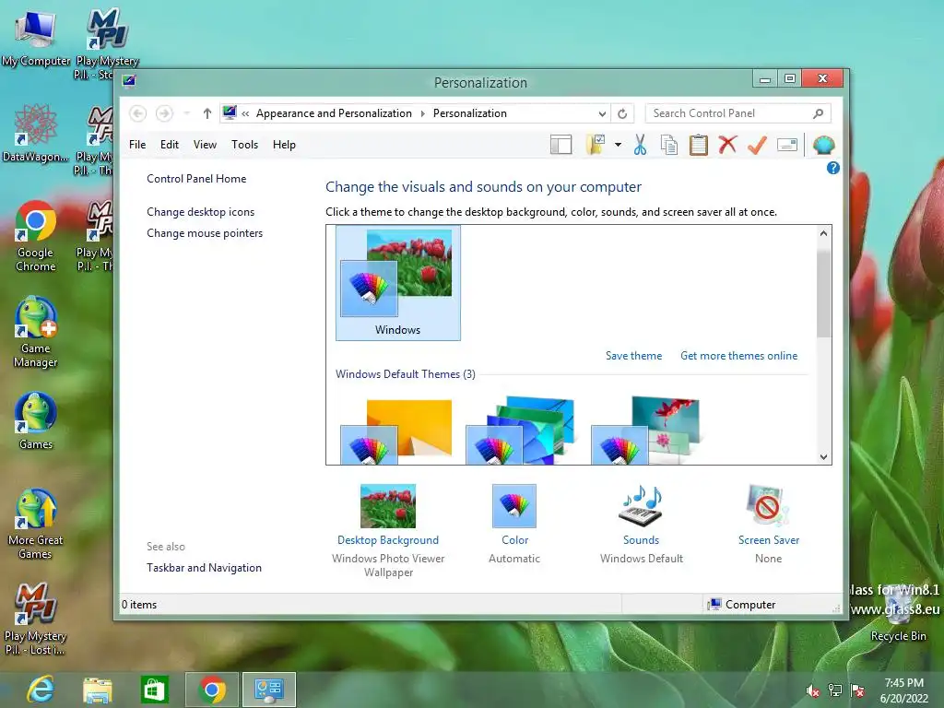This screenshot has height=708, width=944.
Task: Open Google Chrome desktop shortcut
Action: click(x=36, y=236)
